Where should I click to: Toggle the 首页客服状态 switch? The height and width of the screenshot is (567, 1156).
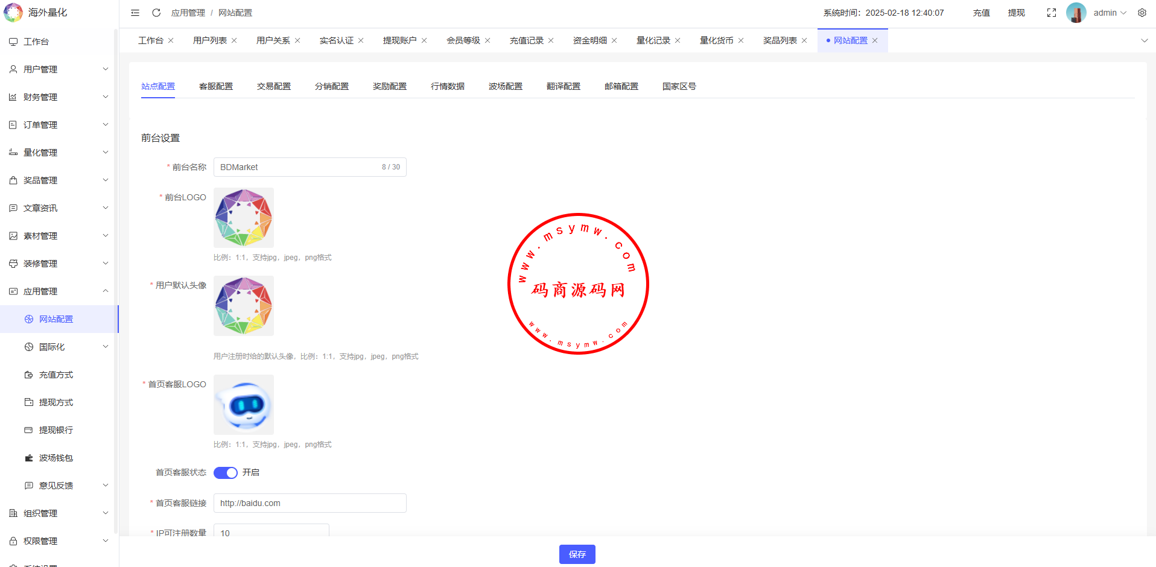pyautogui.click(x=226, y=472)
